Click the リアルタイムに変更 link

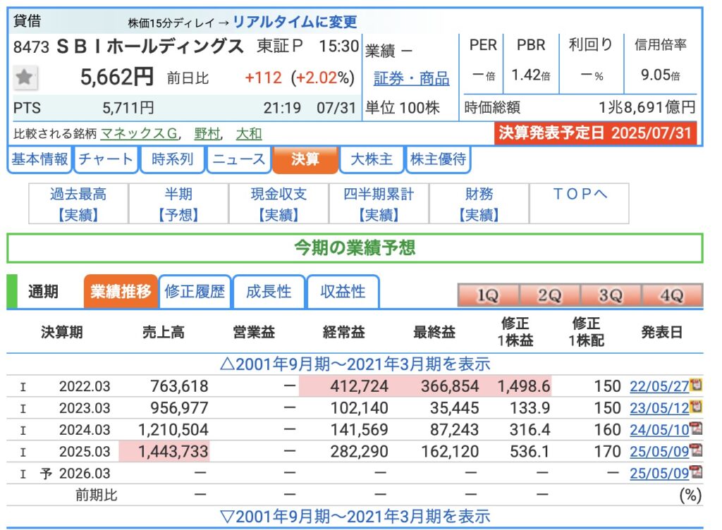tap(295, 22)
